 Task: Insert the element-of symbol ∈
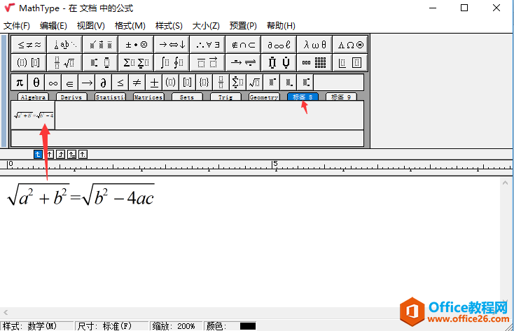click(70, 83)
